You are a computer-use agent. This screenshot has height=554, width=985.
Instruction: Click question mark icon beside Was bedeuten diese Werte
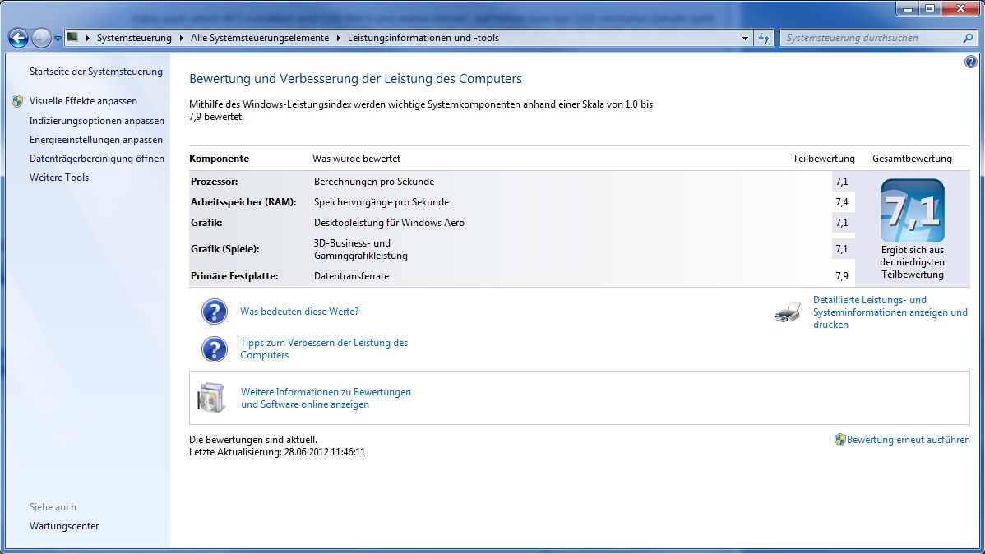pos(215,312)
